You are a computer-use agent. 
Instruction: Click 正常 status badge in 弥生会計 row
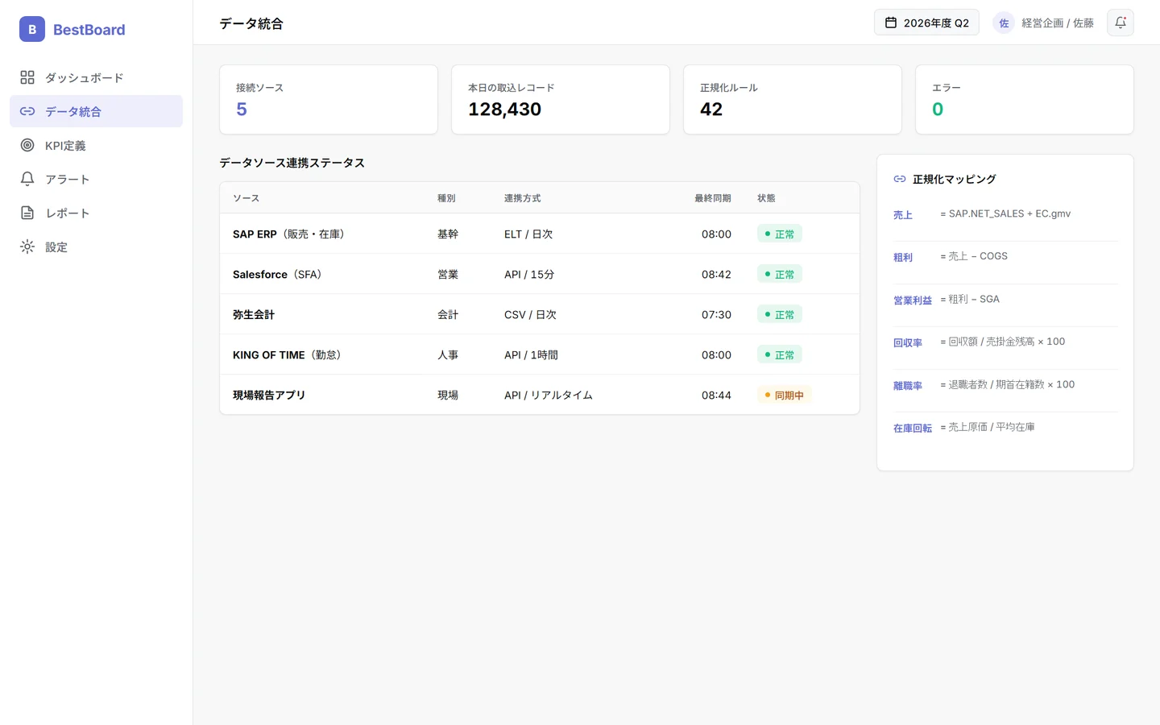780,314
